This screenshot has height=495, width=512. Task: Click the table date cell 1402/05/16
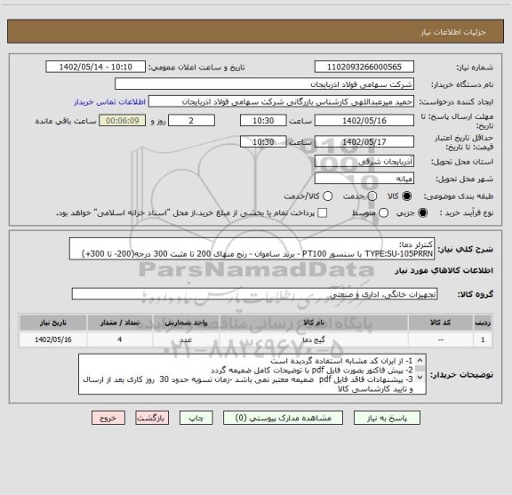tap(53, 339)
